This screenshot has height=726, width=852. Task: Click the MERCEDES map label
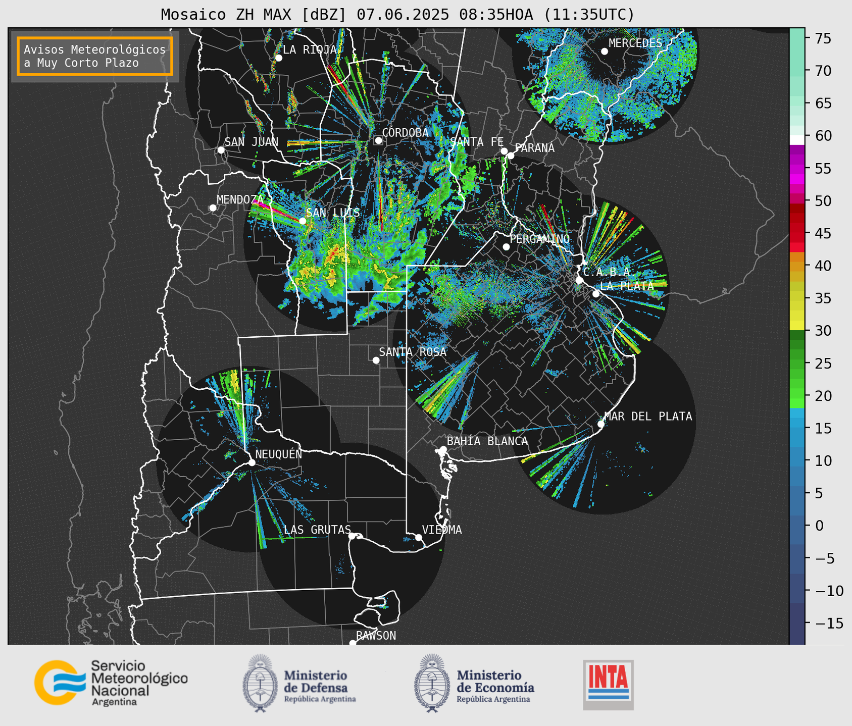coord(635,43)
